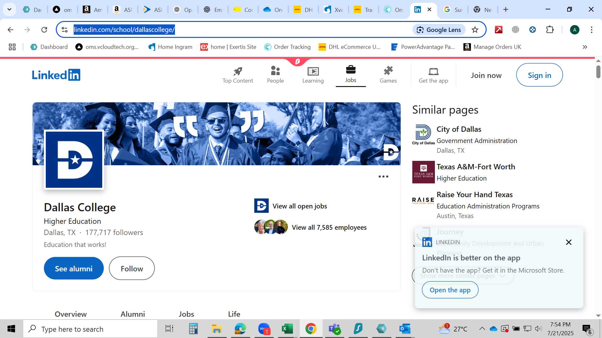Expand the tab search dropdown

pyautogui.click(x=9, y=9)
